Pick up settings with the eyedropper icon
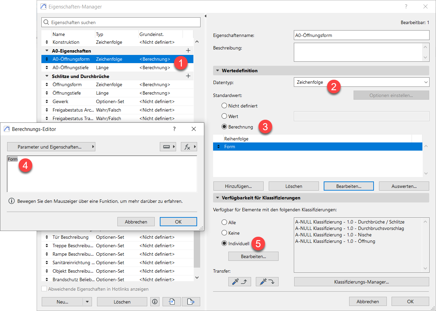Viewport: 436px width, 311px height. click(240, 281)
